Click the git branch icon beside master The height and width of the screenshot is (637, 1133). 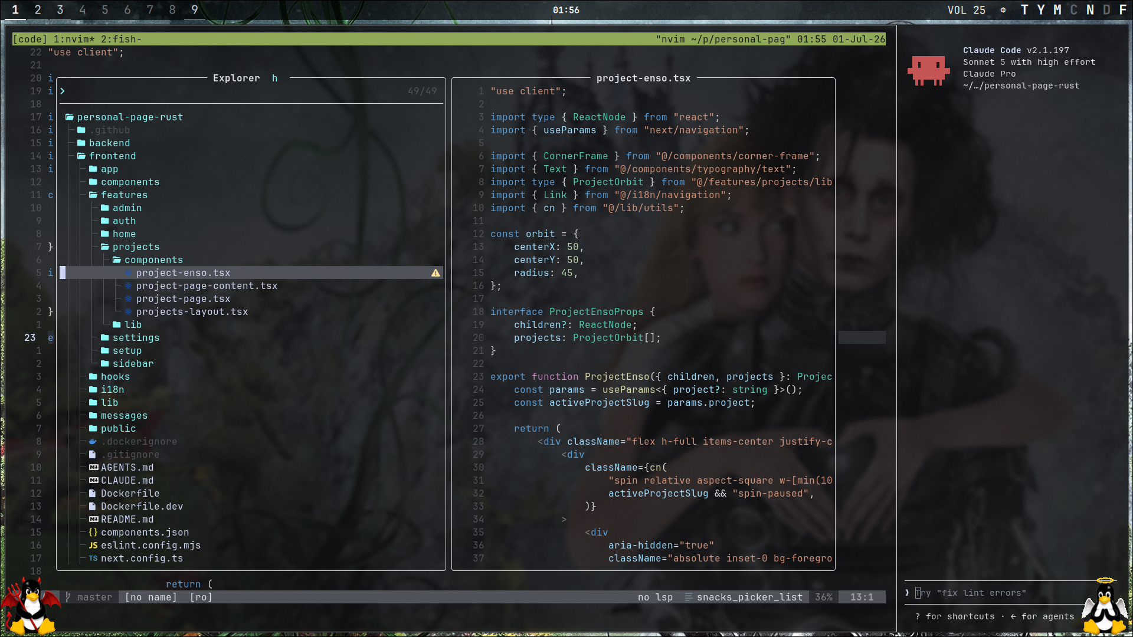68,597
